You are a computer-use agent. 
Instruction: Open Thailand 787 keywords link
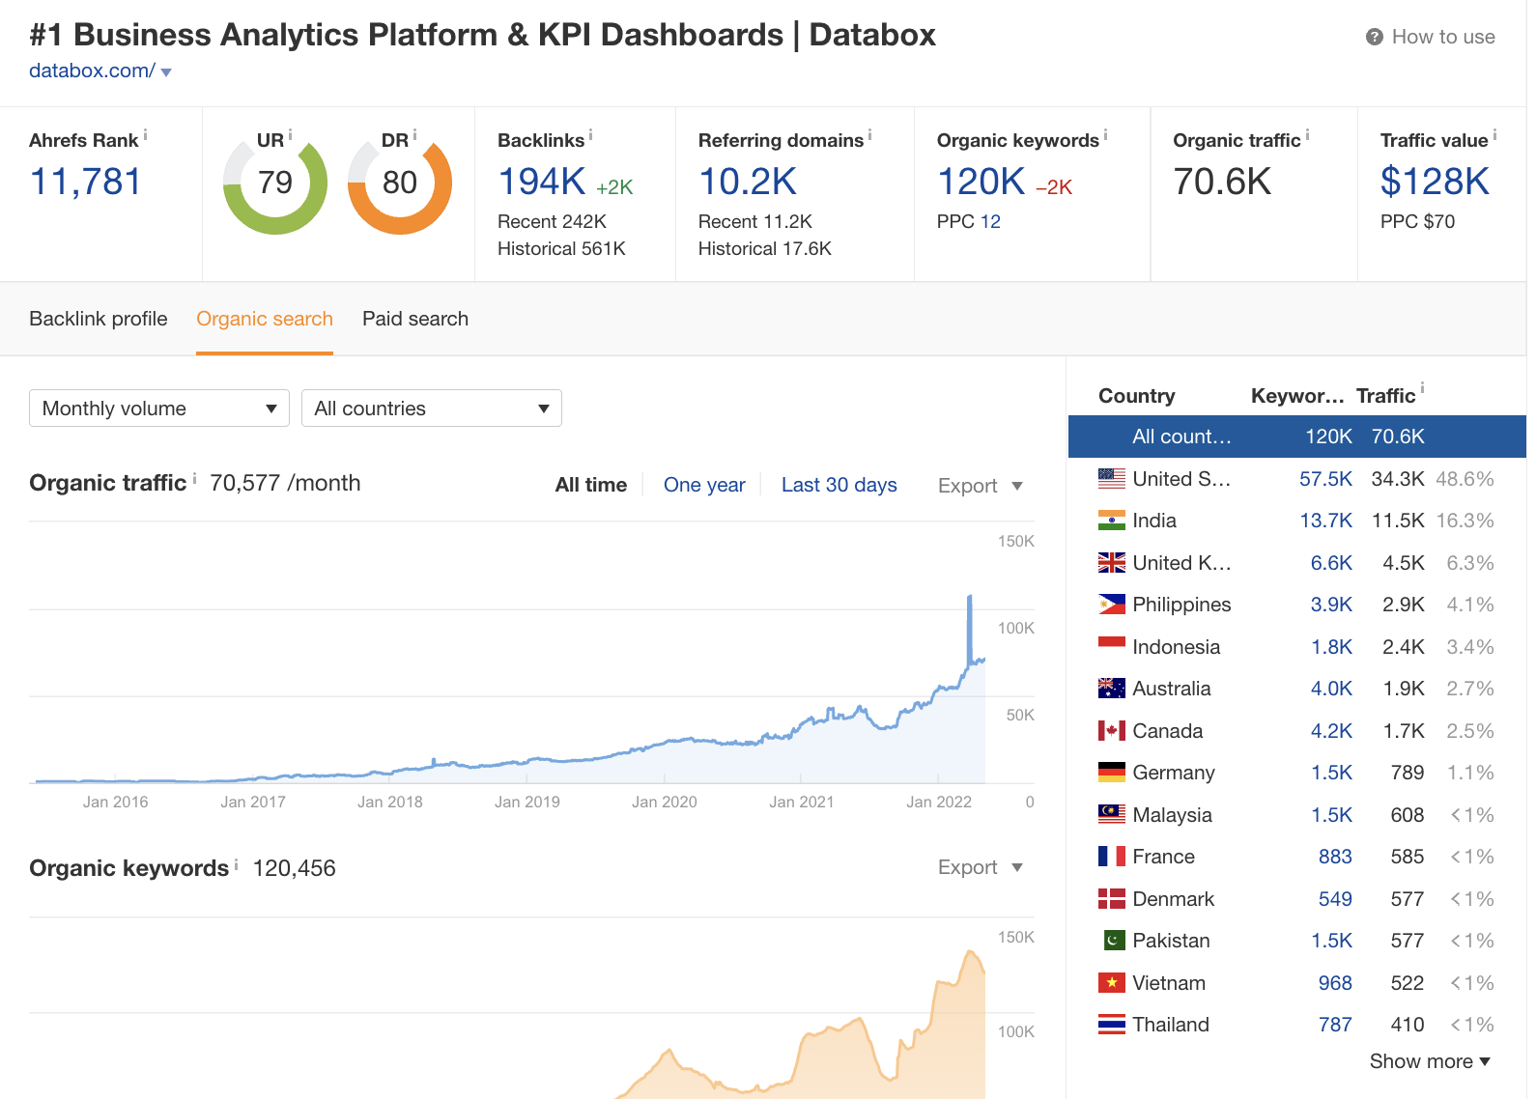coord(1335,1025)
